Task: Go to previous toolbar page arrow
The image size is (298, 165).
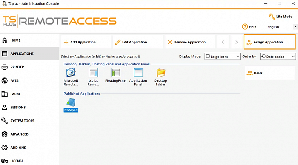Action: click(223, 42)
